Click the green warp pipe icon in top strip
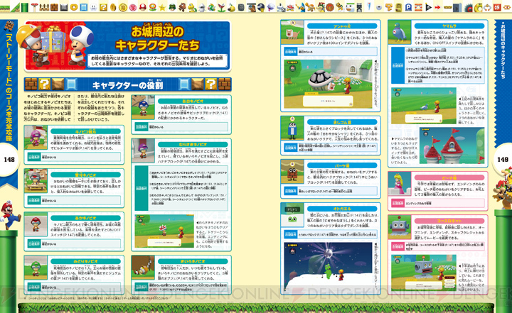The width and height of the screenshot is (512, 313). pos(24,7)
